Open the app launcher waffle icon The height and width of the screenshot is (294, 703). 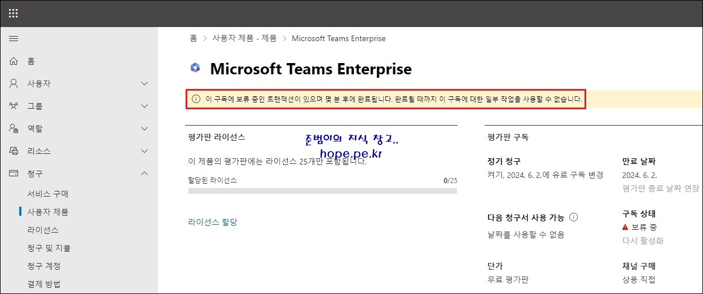(x=14, y=14)
